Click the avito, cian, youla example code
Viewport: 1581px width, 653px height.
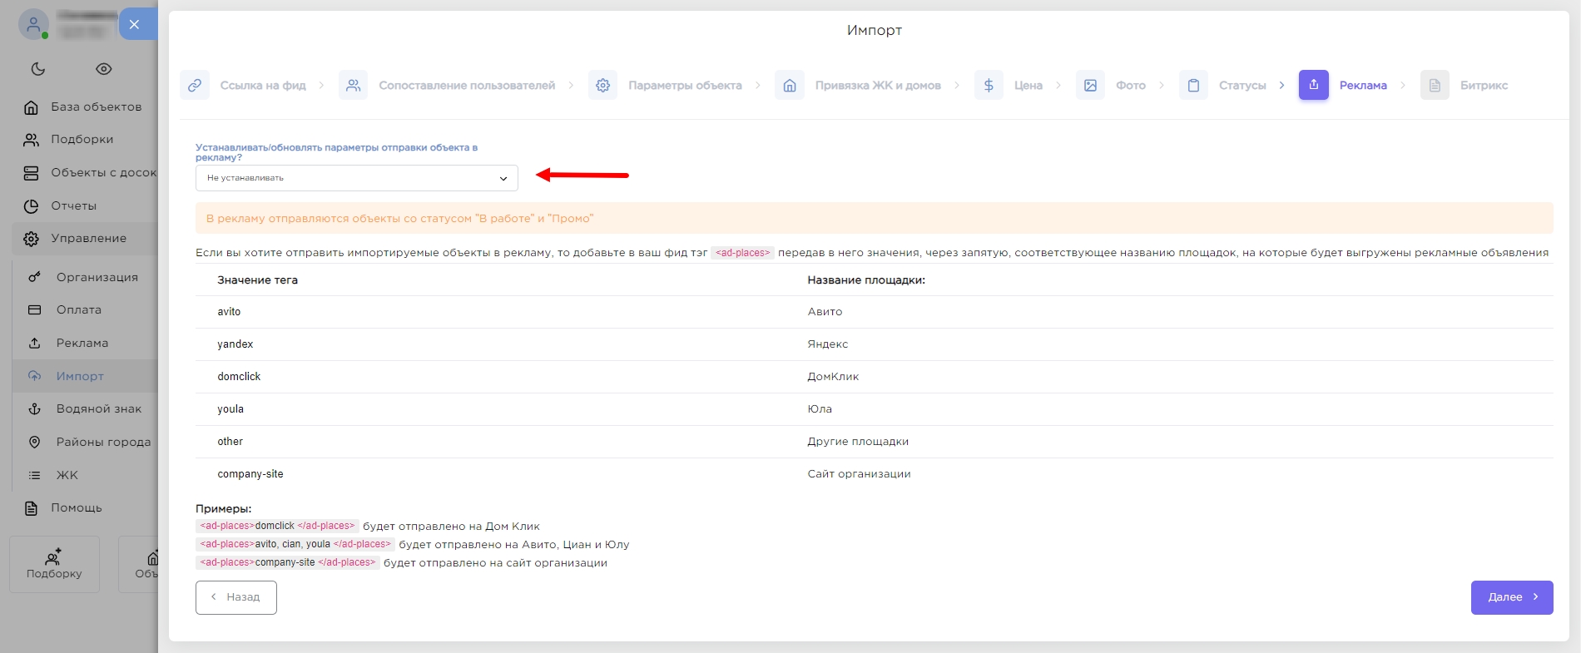pyautogui.click(x=295, y=544)
